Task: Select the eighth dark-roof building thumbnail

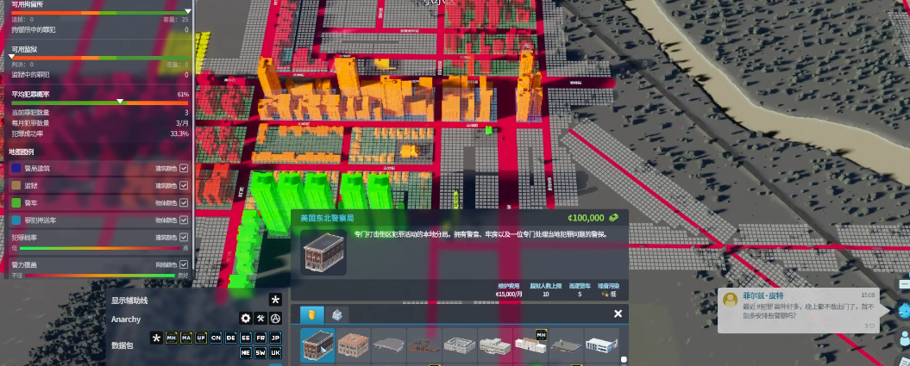Action: coord(566,345)
